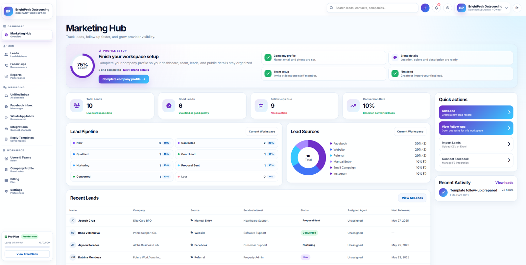
Task: Click the View leads link
Action: (504, 183)
